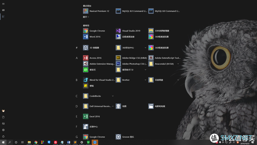This screenshot has height=145, width=257.
Task: Open 爱奇艺 app
Action: [90, 70]
